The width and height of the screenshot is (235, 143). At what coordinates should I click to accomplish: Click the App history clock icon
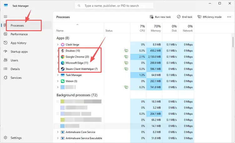click(x=6, y=43)
